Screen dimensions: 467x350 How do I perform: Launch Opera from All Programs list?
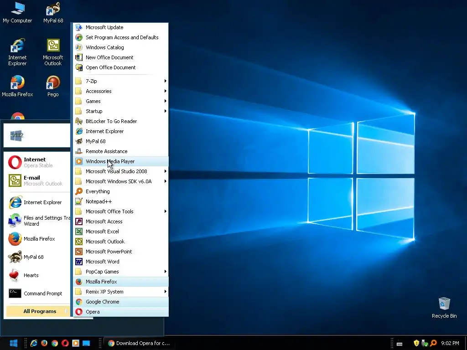tap(121, 312)
